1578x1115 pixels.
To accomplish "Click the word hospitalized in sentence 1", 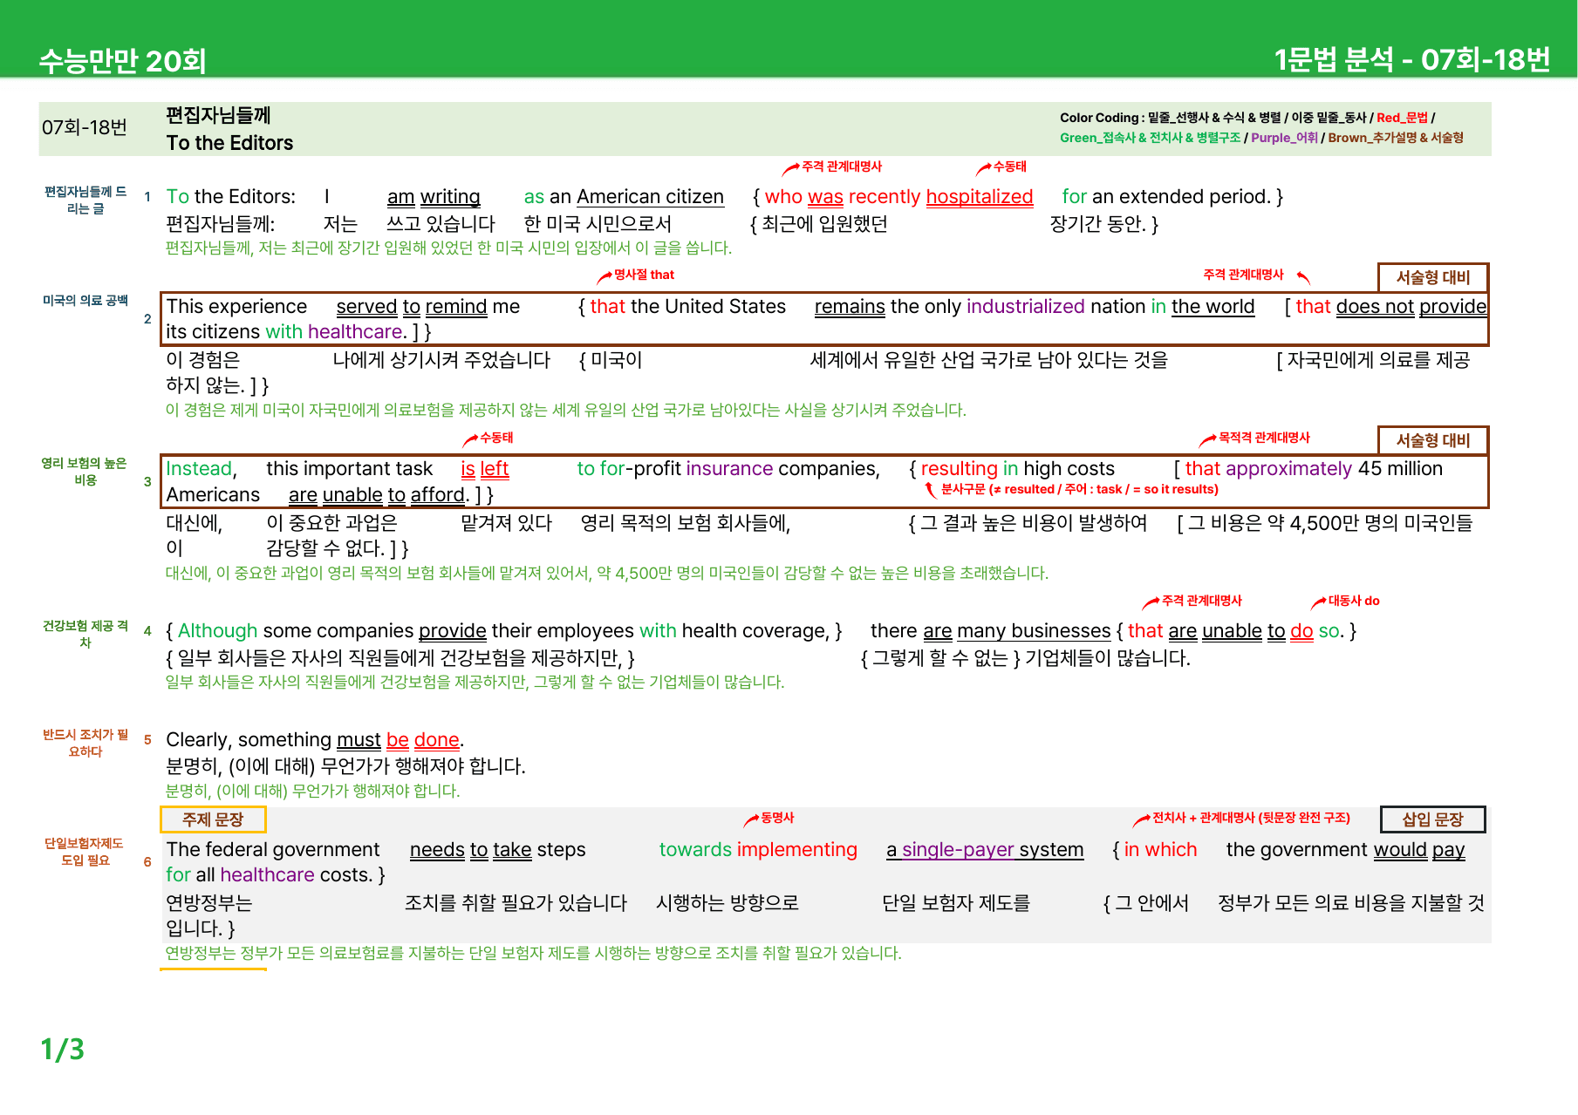I will (980, 197).
